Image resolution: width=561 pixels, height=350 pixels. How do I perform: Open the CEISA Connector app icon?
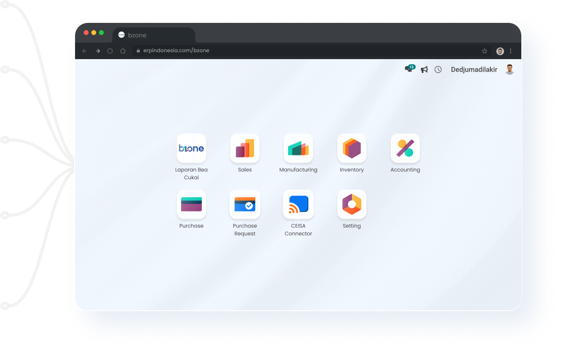tap(298, 204)
